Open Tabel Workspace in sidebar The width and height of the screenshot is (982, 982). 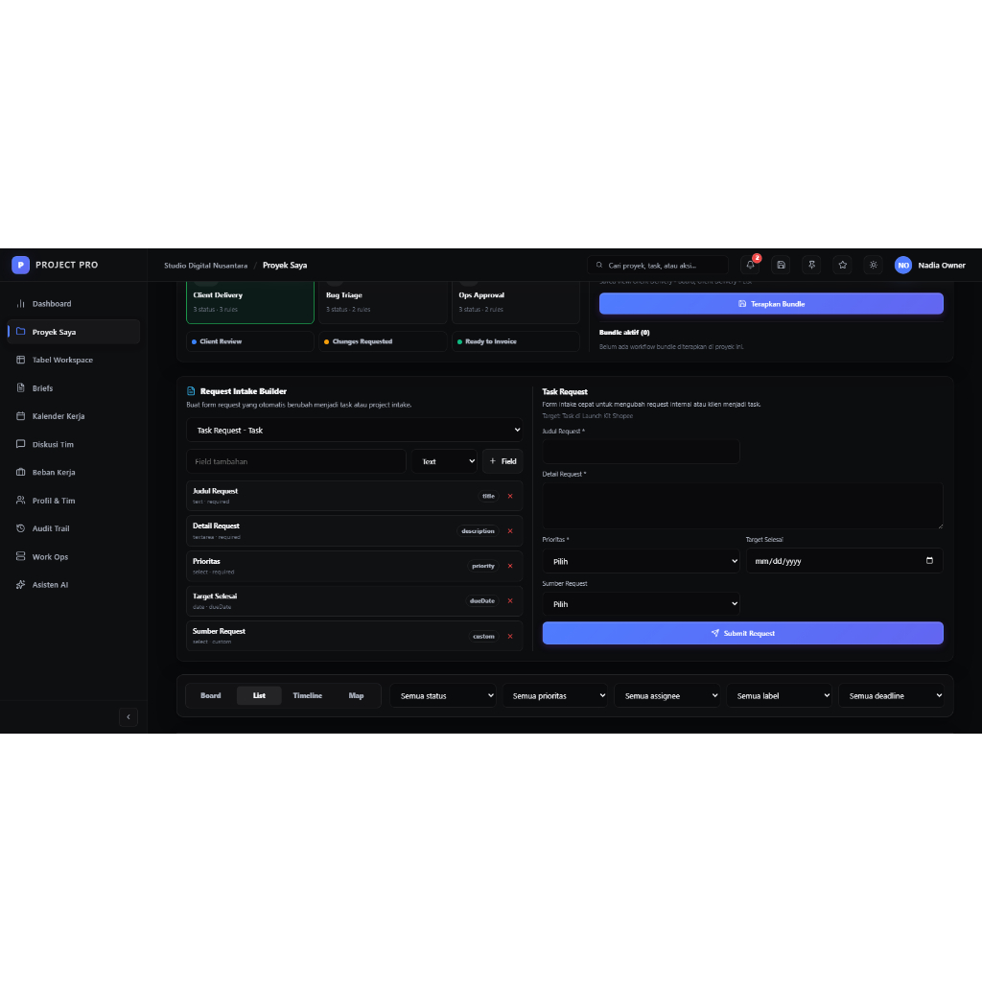point(73,361)
